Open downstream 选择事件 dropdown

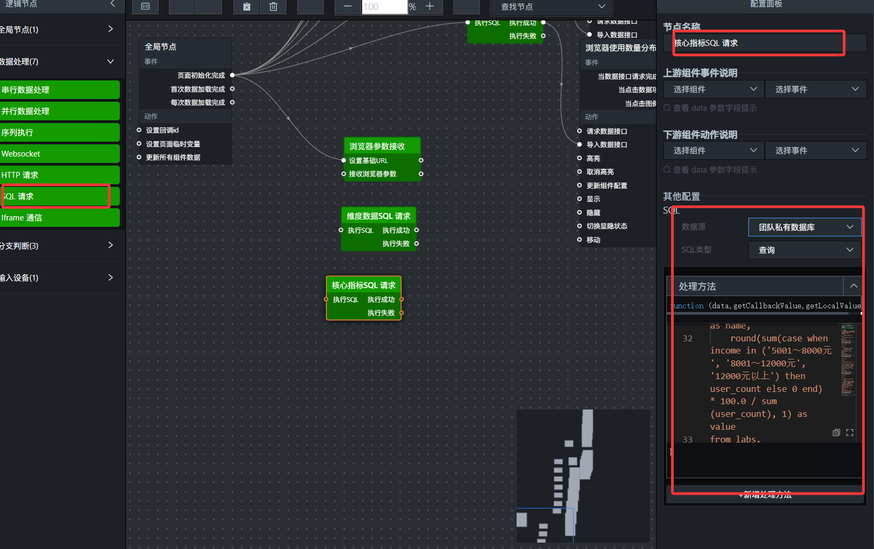point(816,151)
